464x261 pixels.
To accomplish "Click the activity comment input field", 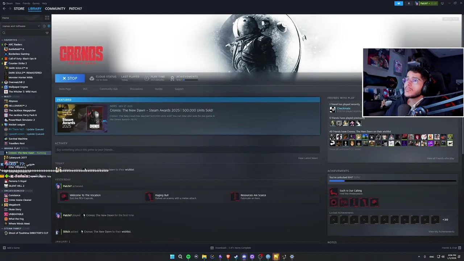I will 187,150.
